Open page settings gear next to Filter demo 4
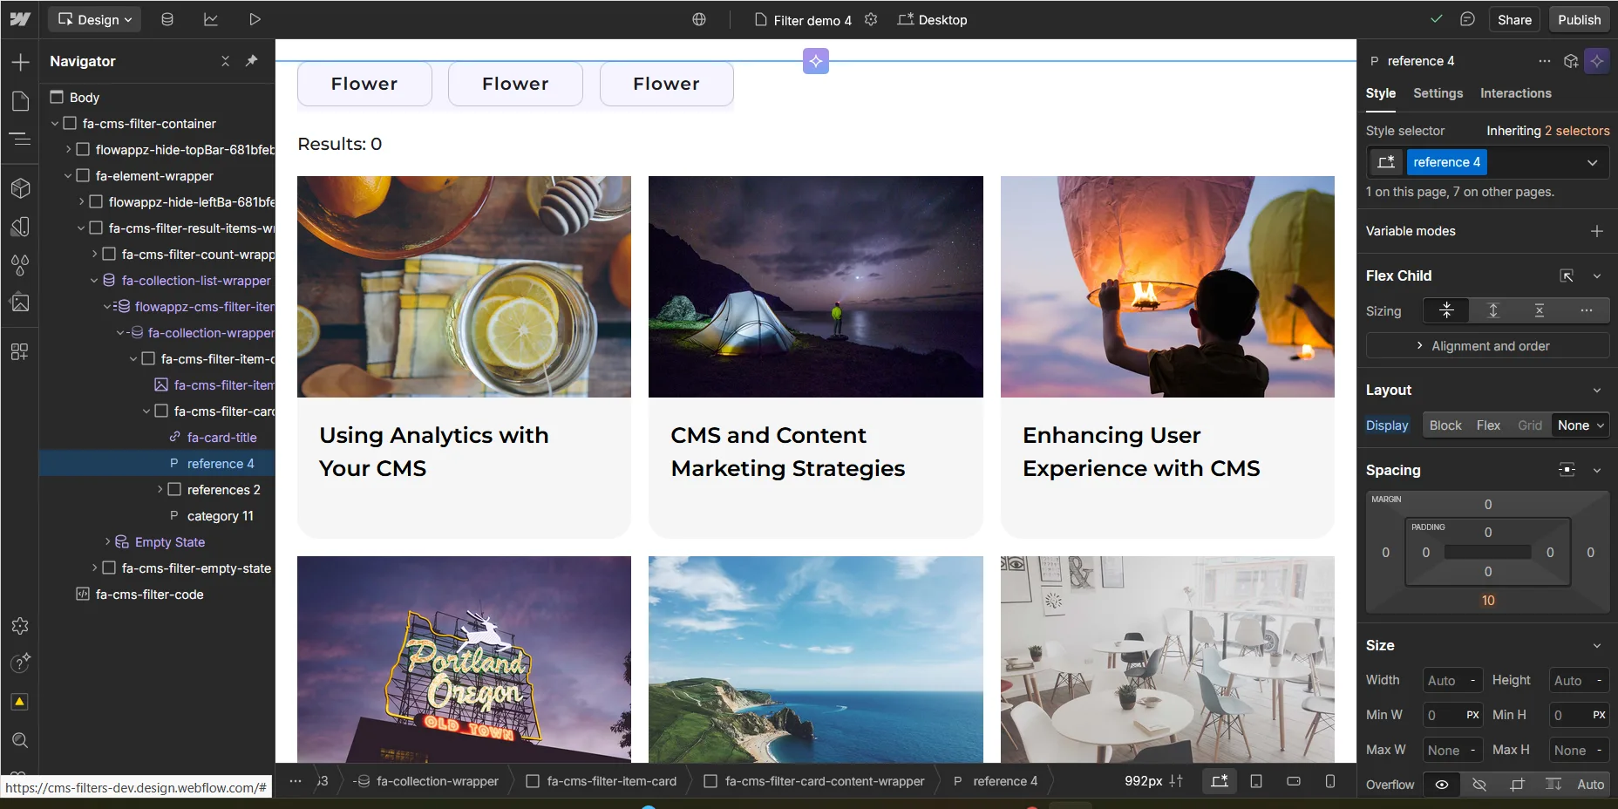This screenshot has width=1618, height=809. [871, 19]
